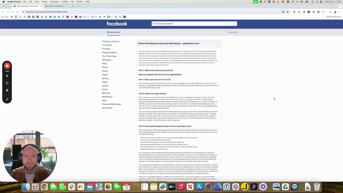Screen dimensions: 343x193
Task: Open Google Chrome from the Dock
Action: tap(44, 187)
